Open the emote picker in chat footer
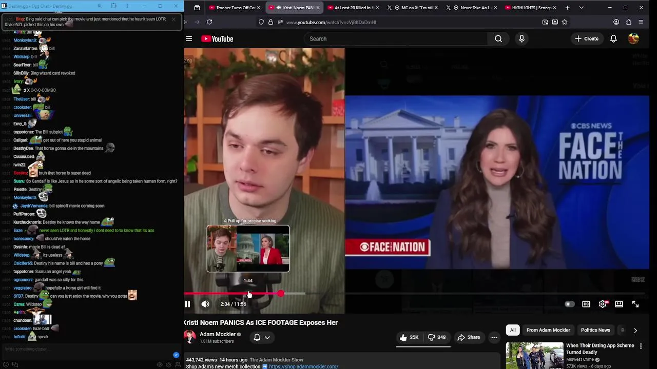 coord(6,365)
